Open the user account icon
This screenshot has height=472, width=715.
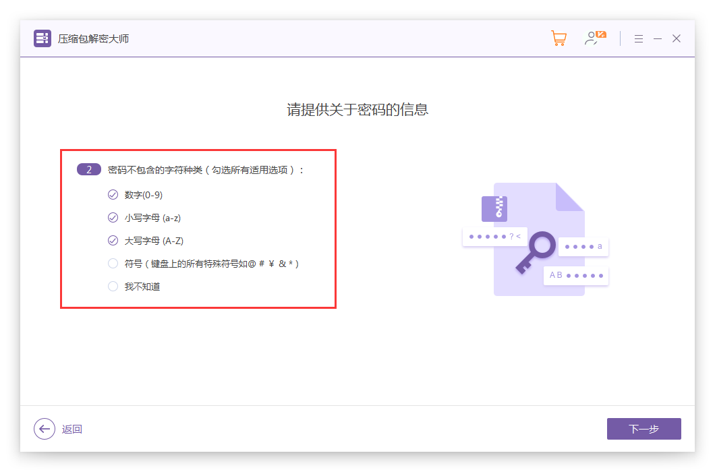(x=594, y=38)
